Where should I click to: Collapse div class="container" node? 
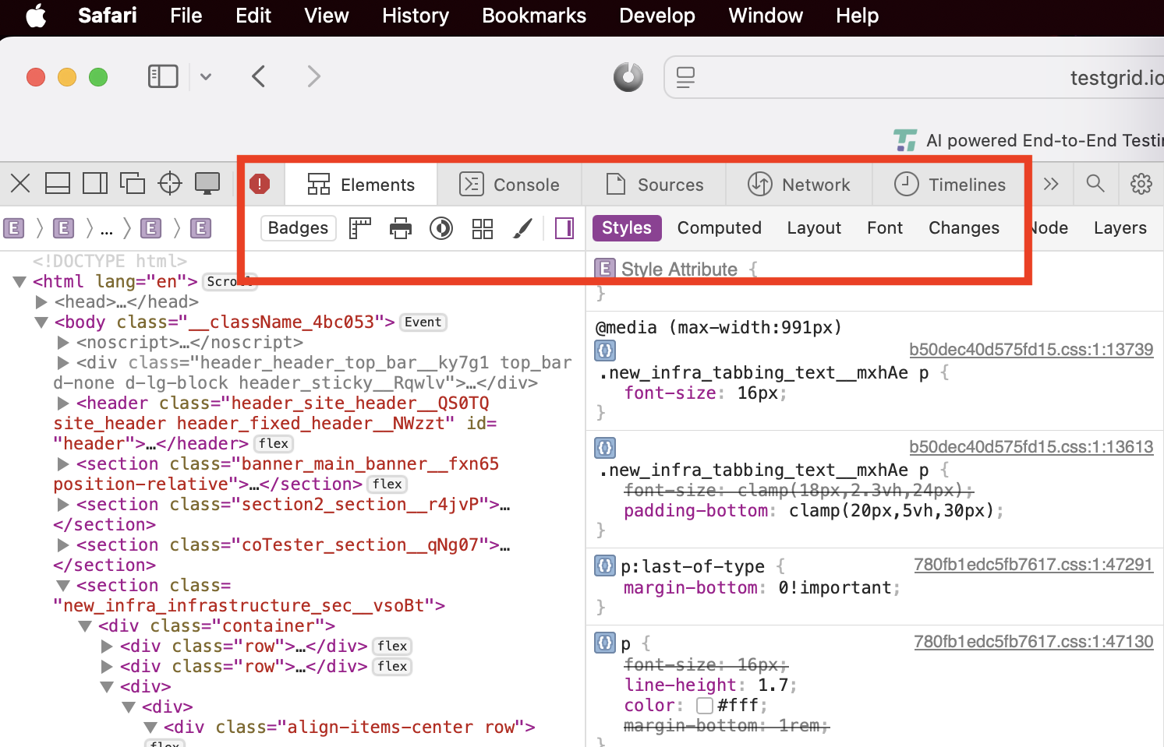pyautogui.click(x=85, y=626)
